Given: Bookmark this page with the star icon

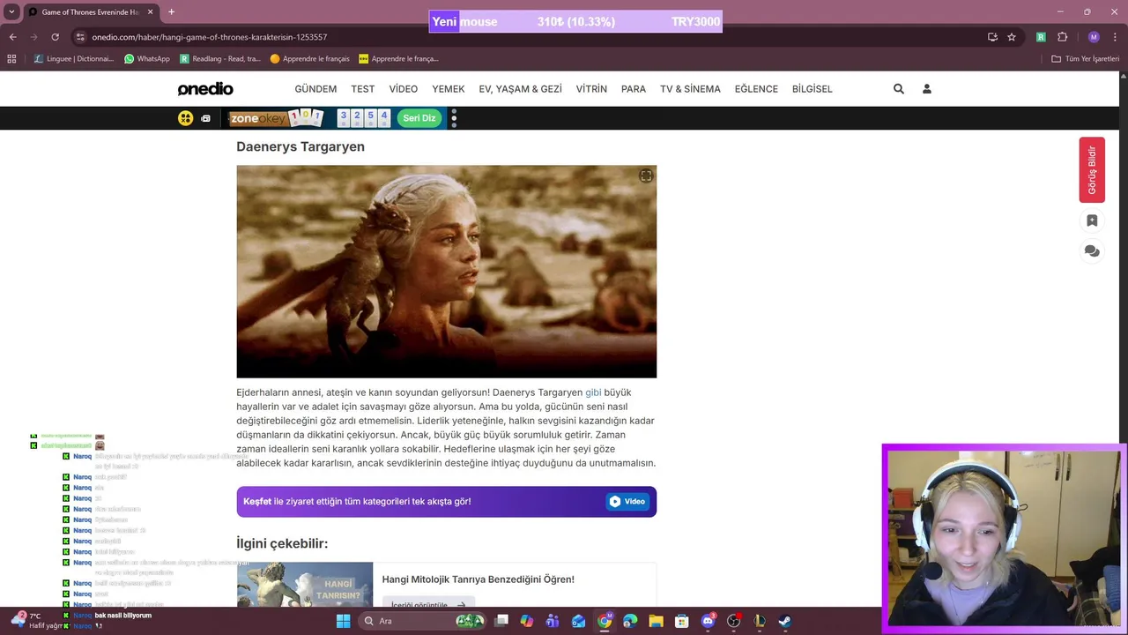Looking at the screenshot, I should (1012, 37).
